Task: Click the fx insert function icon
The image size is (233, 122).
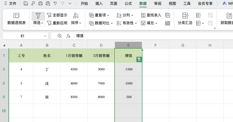Action: [x=68, y=36]
